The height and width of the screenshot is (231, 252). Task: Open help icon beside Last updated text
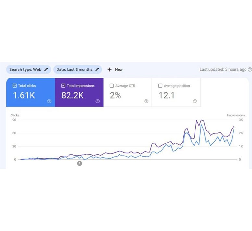pyautogui.click(x=250, y=69)
